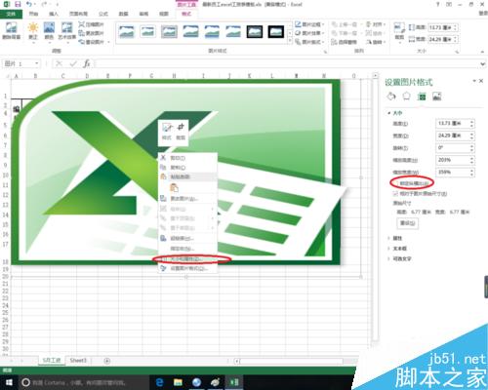This screenshot has width=488, height=390.
Task: Open the Align (对齐) dropdown in Arrange group
Action: point(376,24)
